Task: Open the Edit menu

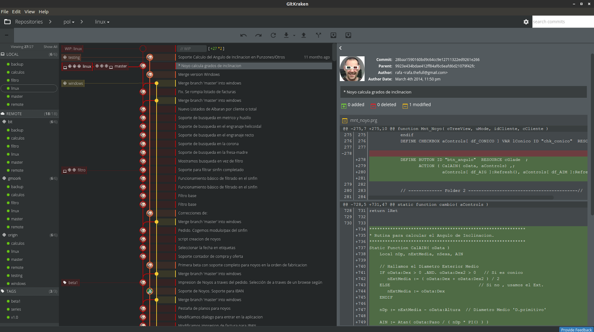Action: (x=16, y=11)
